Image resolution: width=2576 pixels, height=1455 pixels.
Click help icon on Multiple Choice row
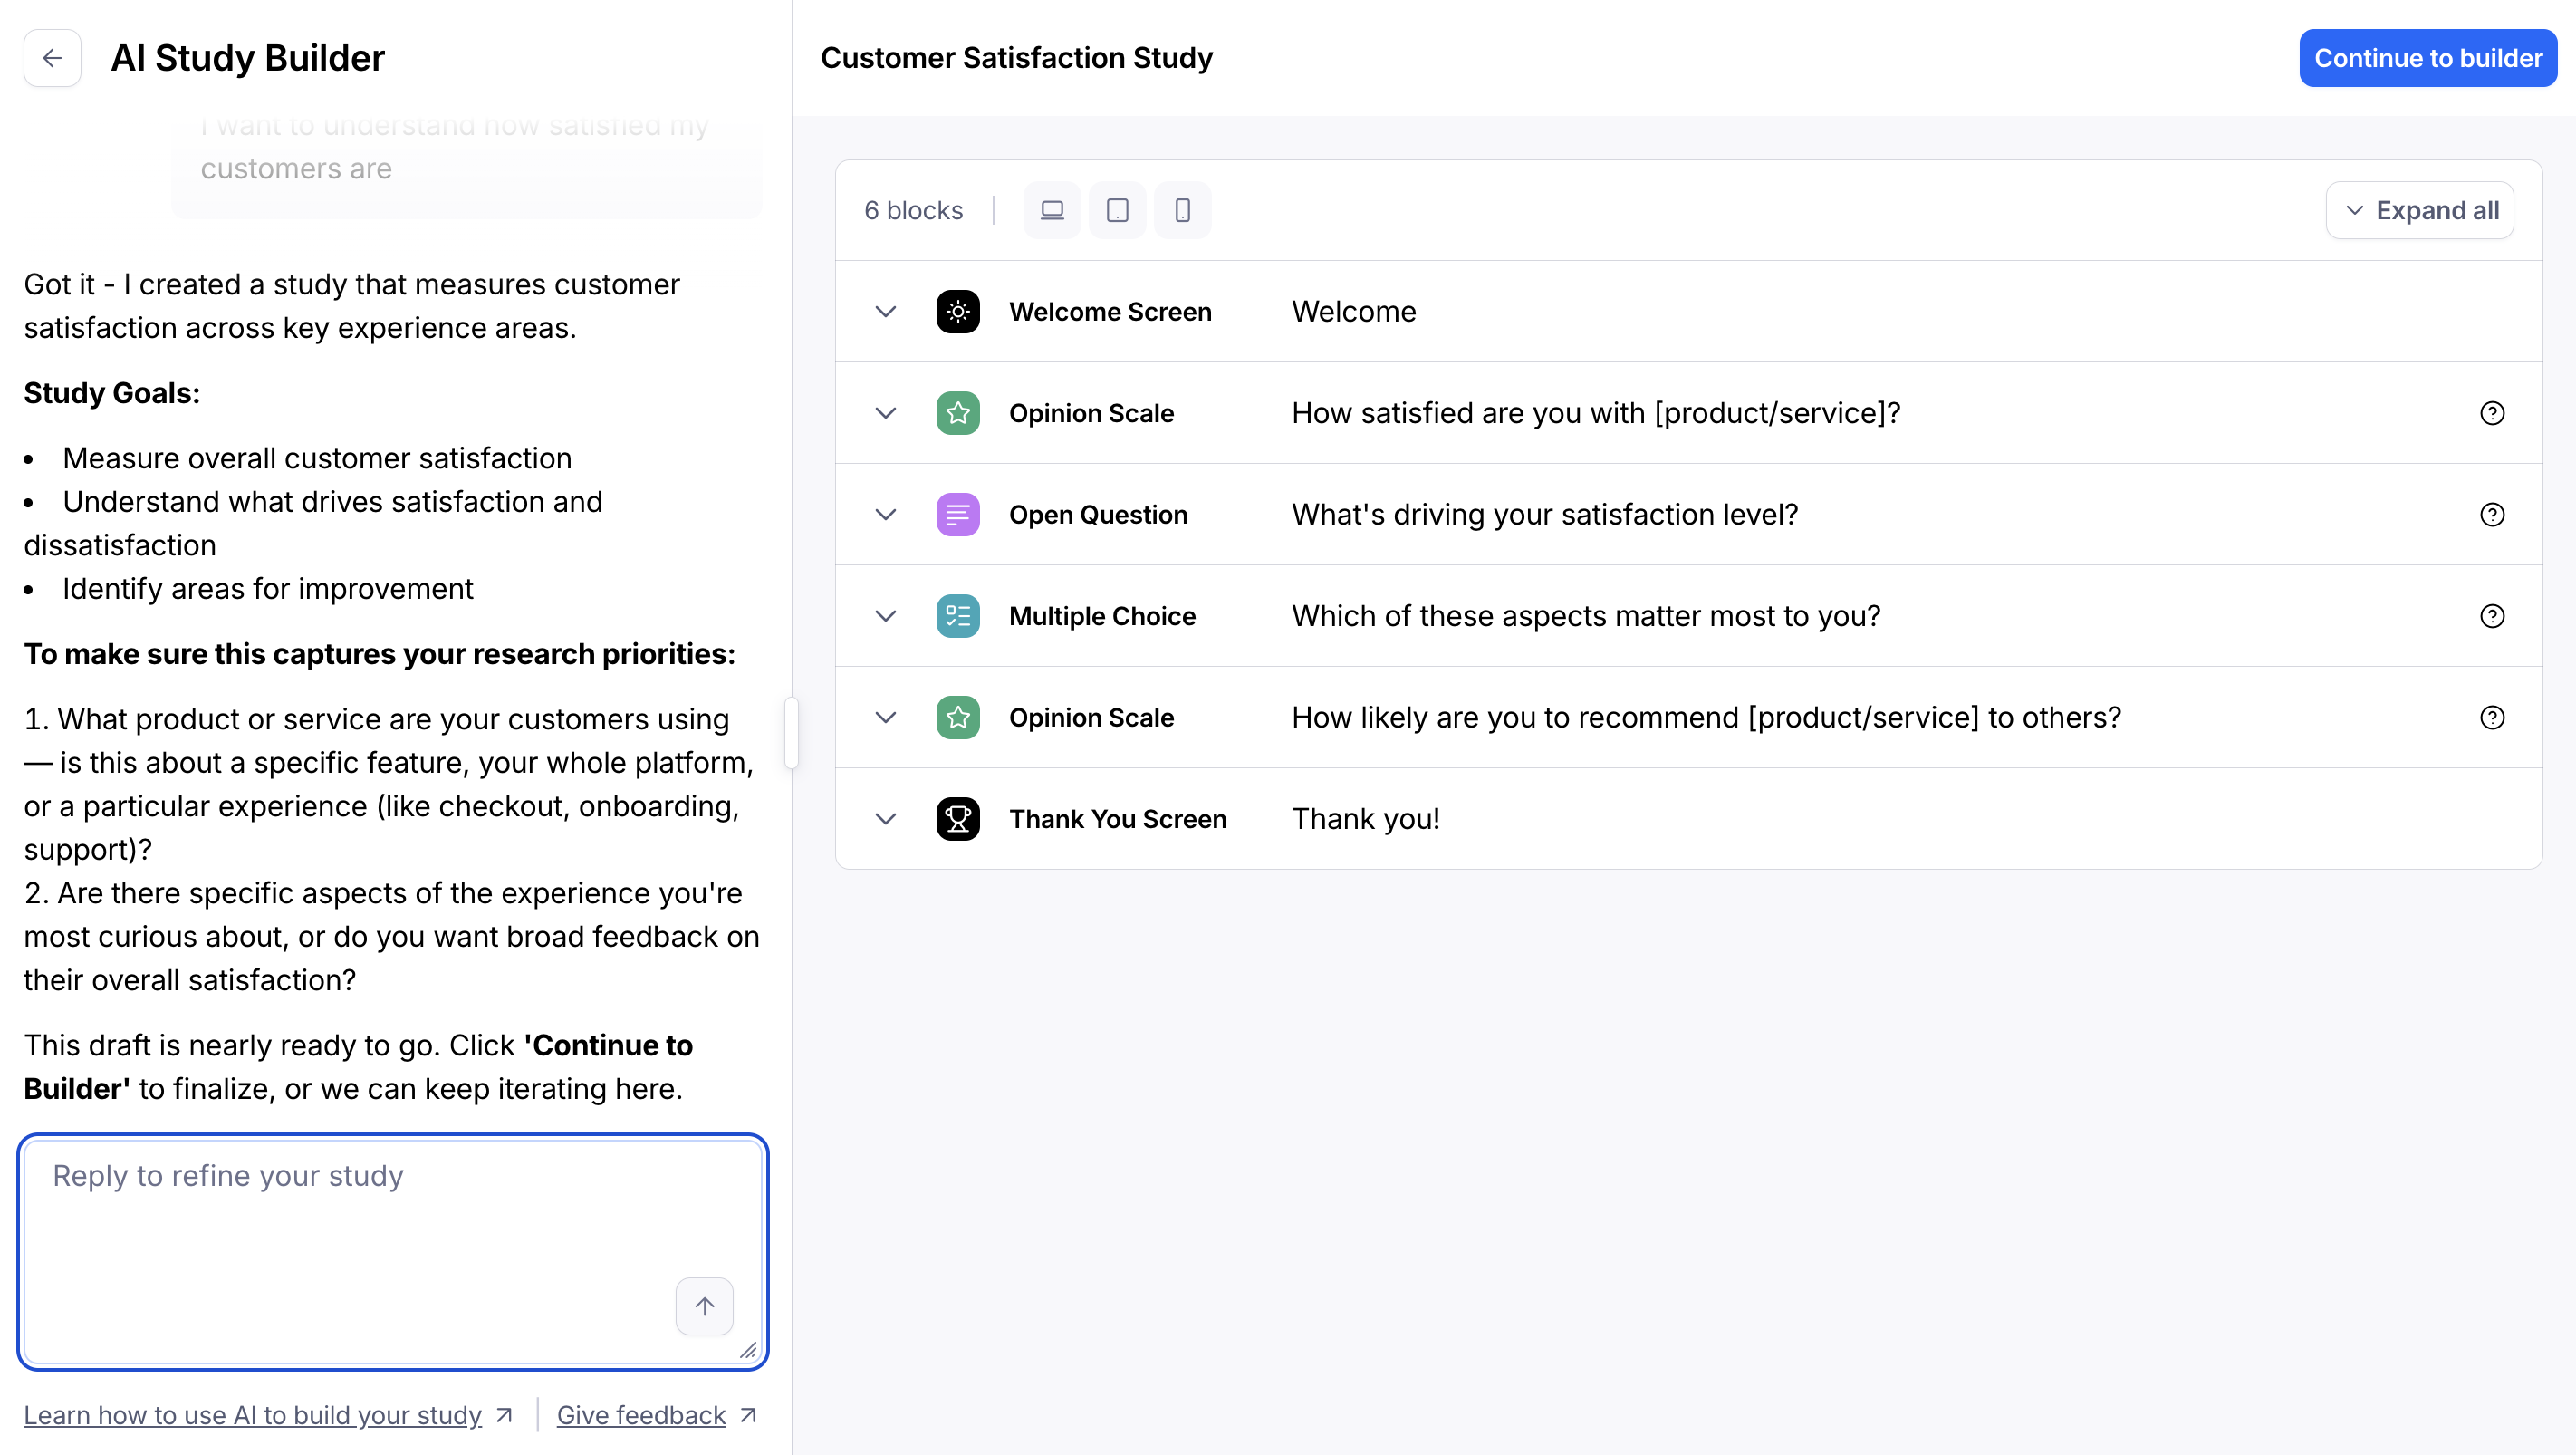(x=2492, y=616)
